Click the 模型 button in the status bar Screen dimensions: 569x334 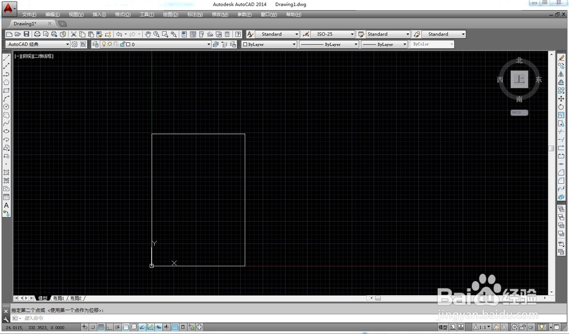pyautogui.click(x=443, y=327)
